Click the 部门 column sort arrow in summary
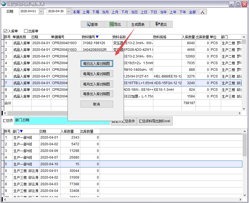The image size is (249, 203). (x=21, y=131)
